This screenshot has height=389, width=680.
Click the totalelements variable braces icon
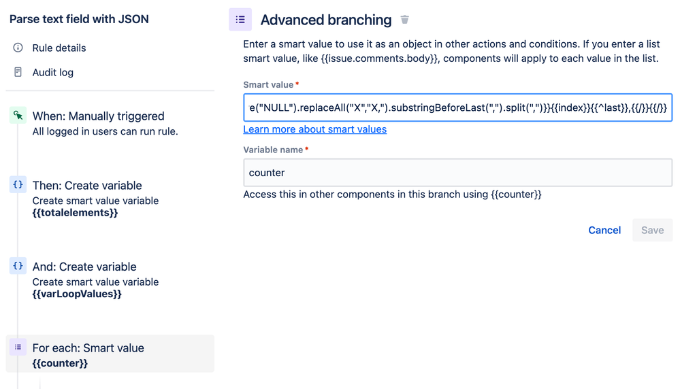click(18, 184)
